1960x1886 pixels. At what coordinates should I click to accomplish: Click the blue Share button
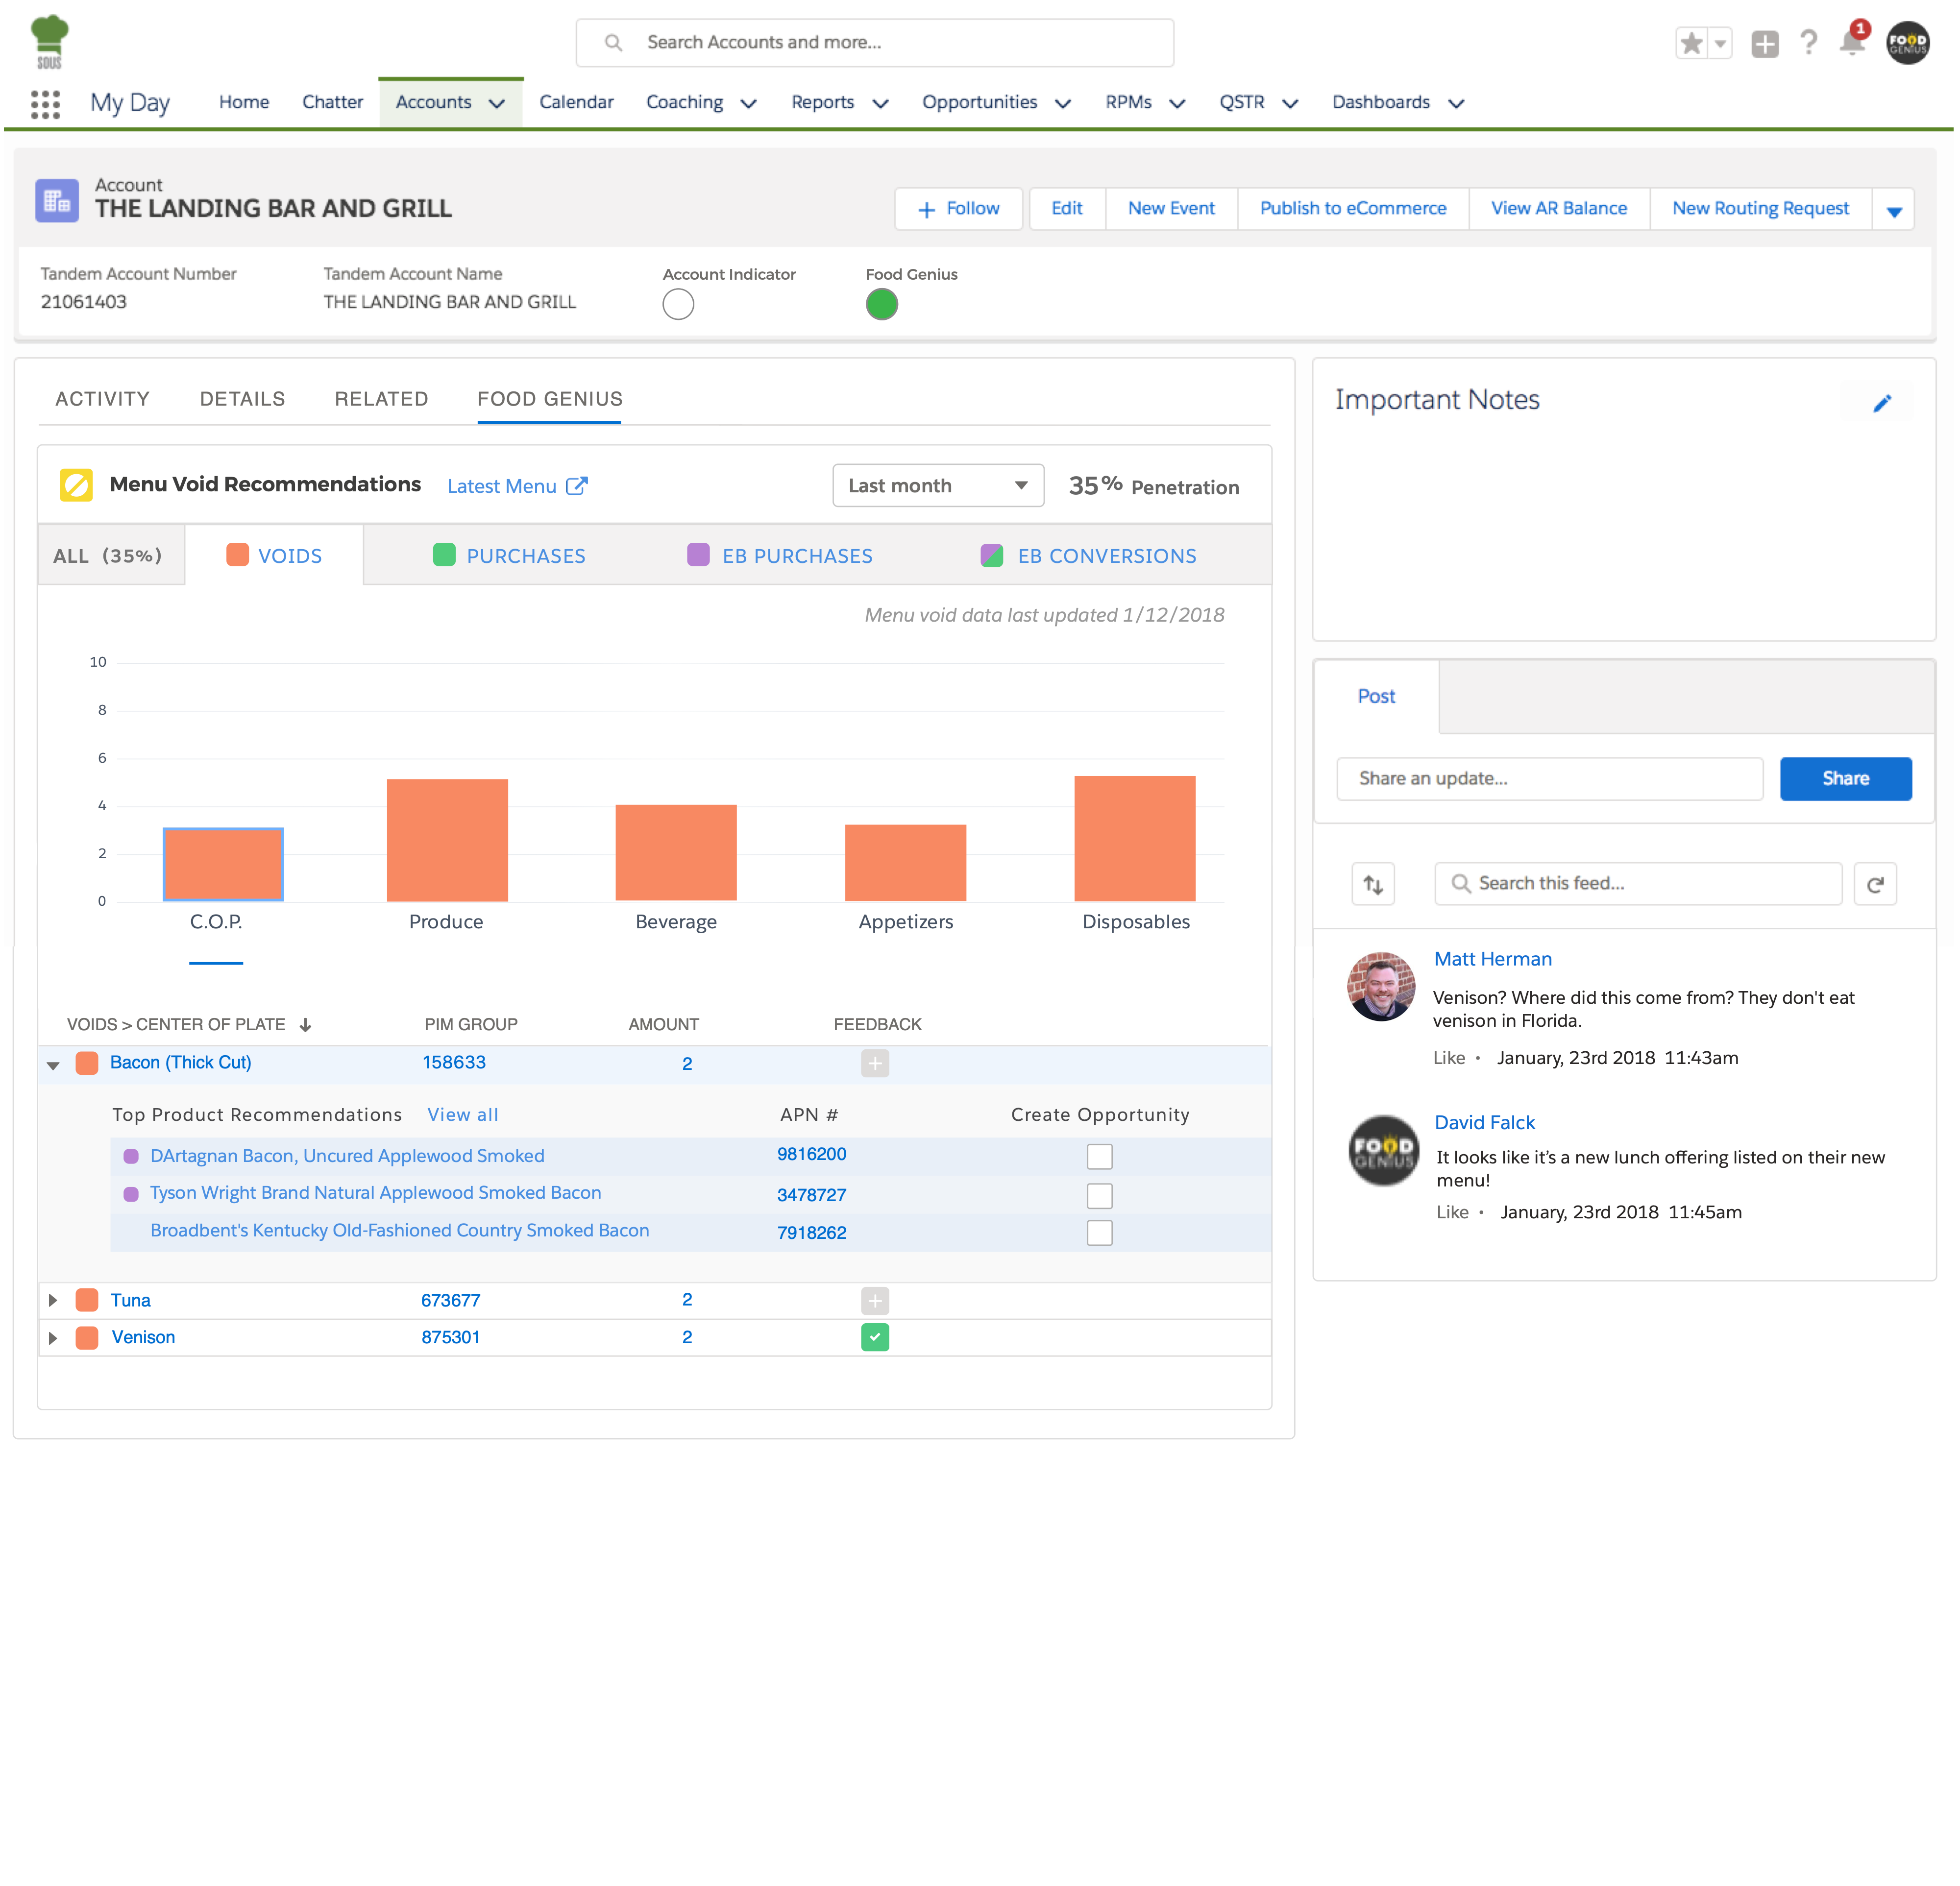[x=1845, y=778]
